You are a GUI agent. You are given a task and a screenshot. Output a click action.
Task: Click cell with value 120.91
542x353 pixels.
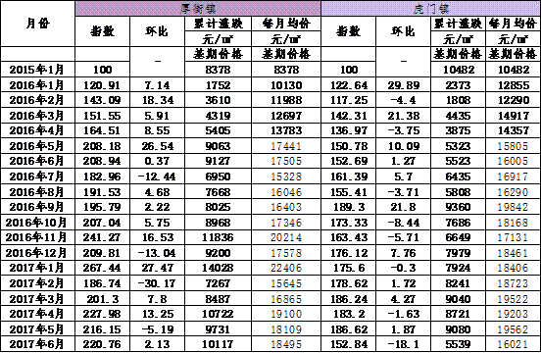(102, 84)
